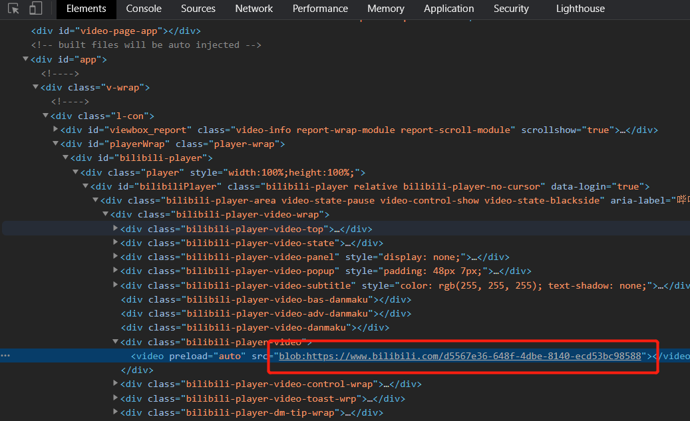Collapse the v-wrap div node
Viewport: 690px width, 421px height.
36,87
